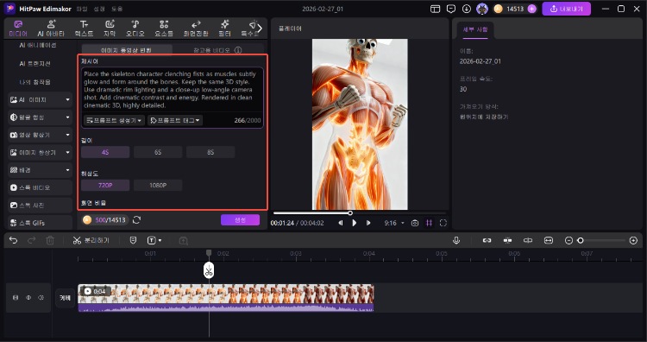Screen dimensions: 647x342
Task: Select the Media tool tab
Action: [18, 28]
